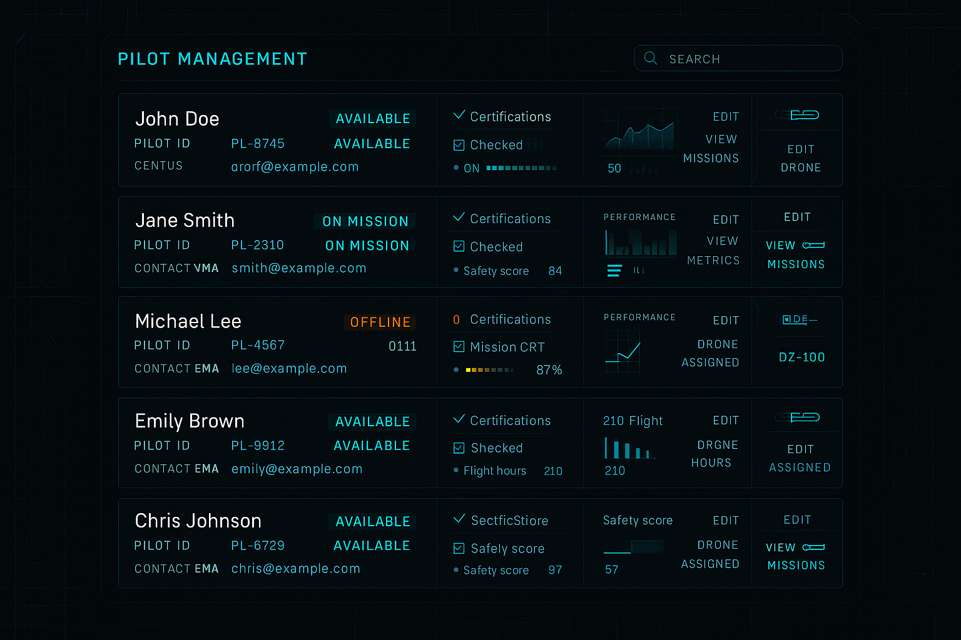Click list icon under Jane Smith's performance chart
Screen dimensions: 961x640
tap(614, 271)
